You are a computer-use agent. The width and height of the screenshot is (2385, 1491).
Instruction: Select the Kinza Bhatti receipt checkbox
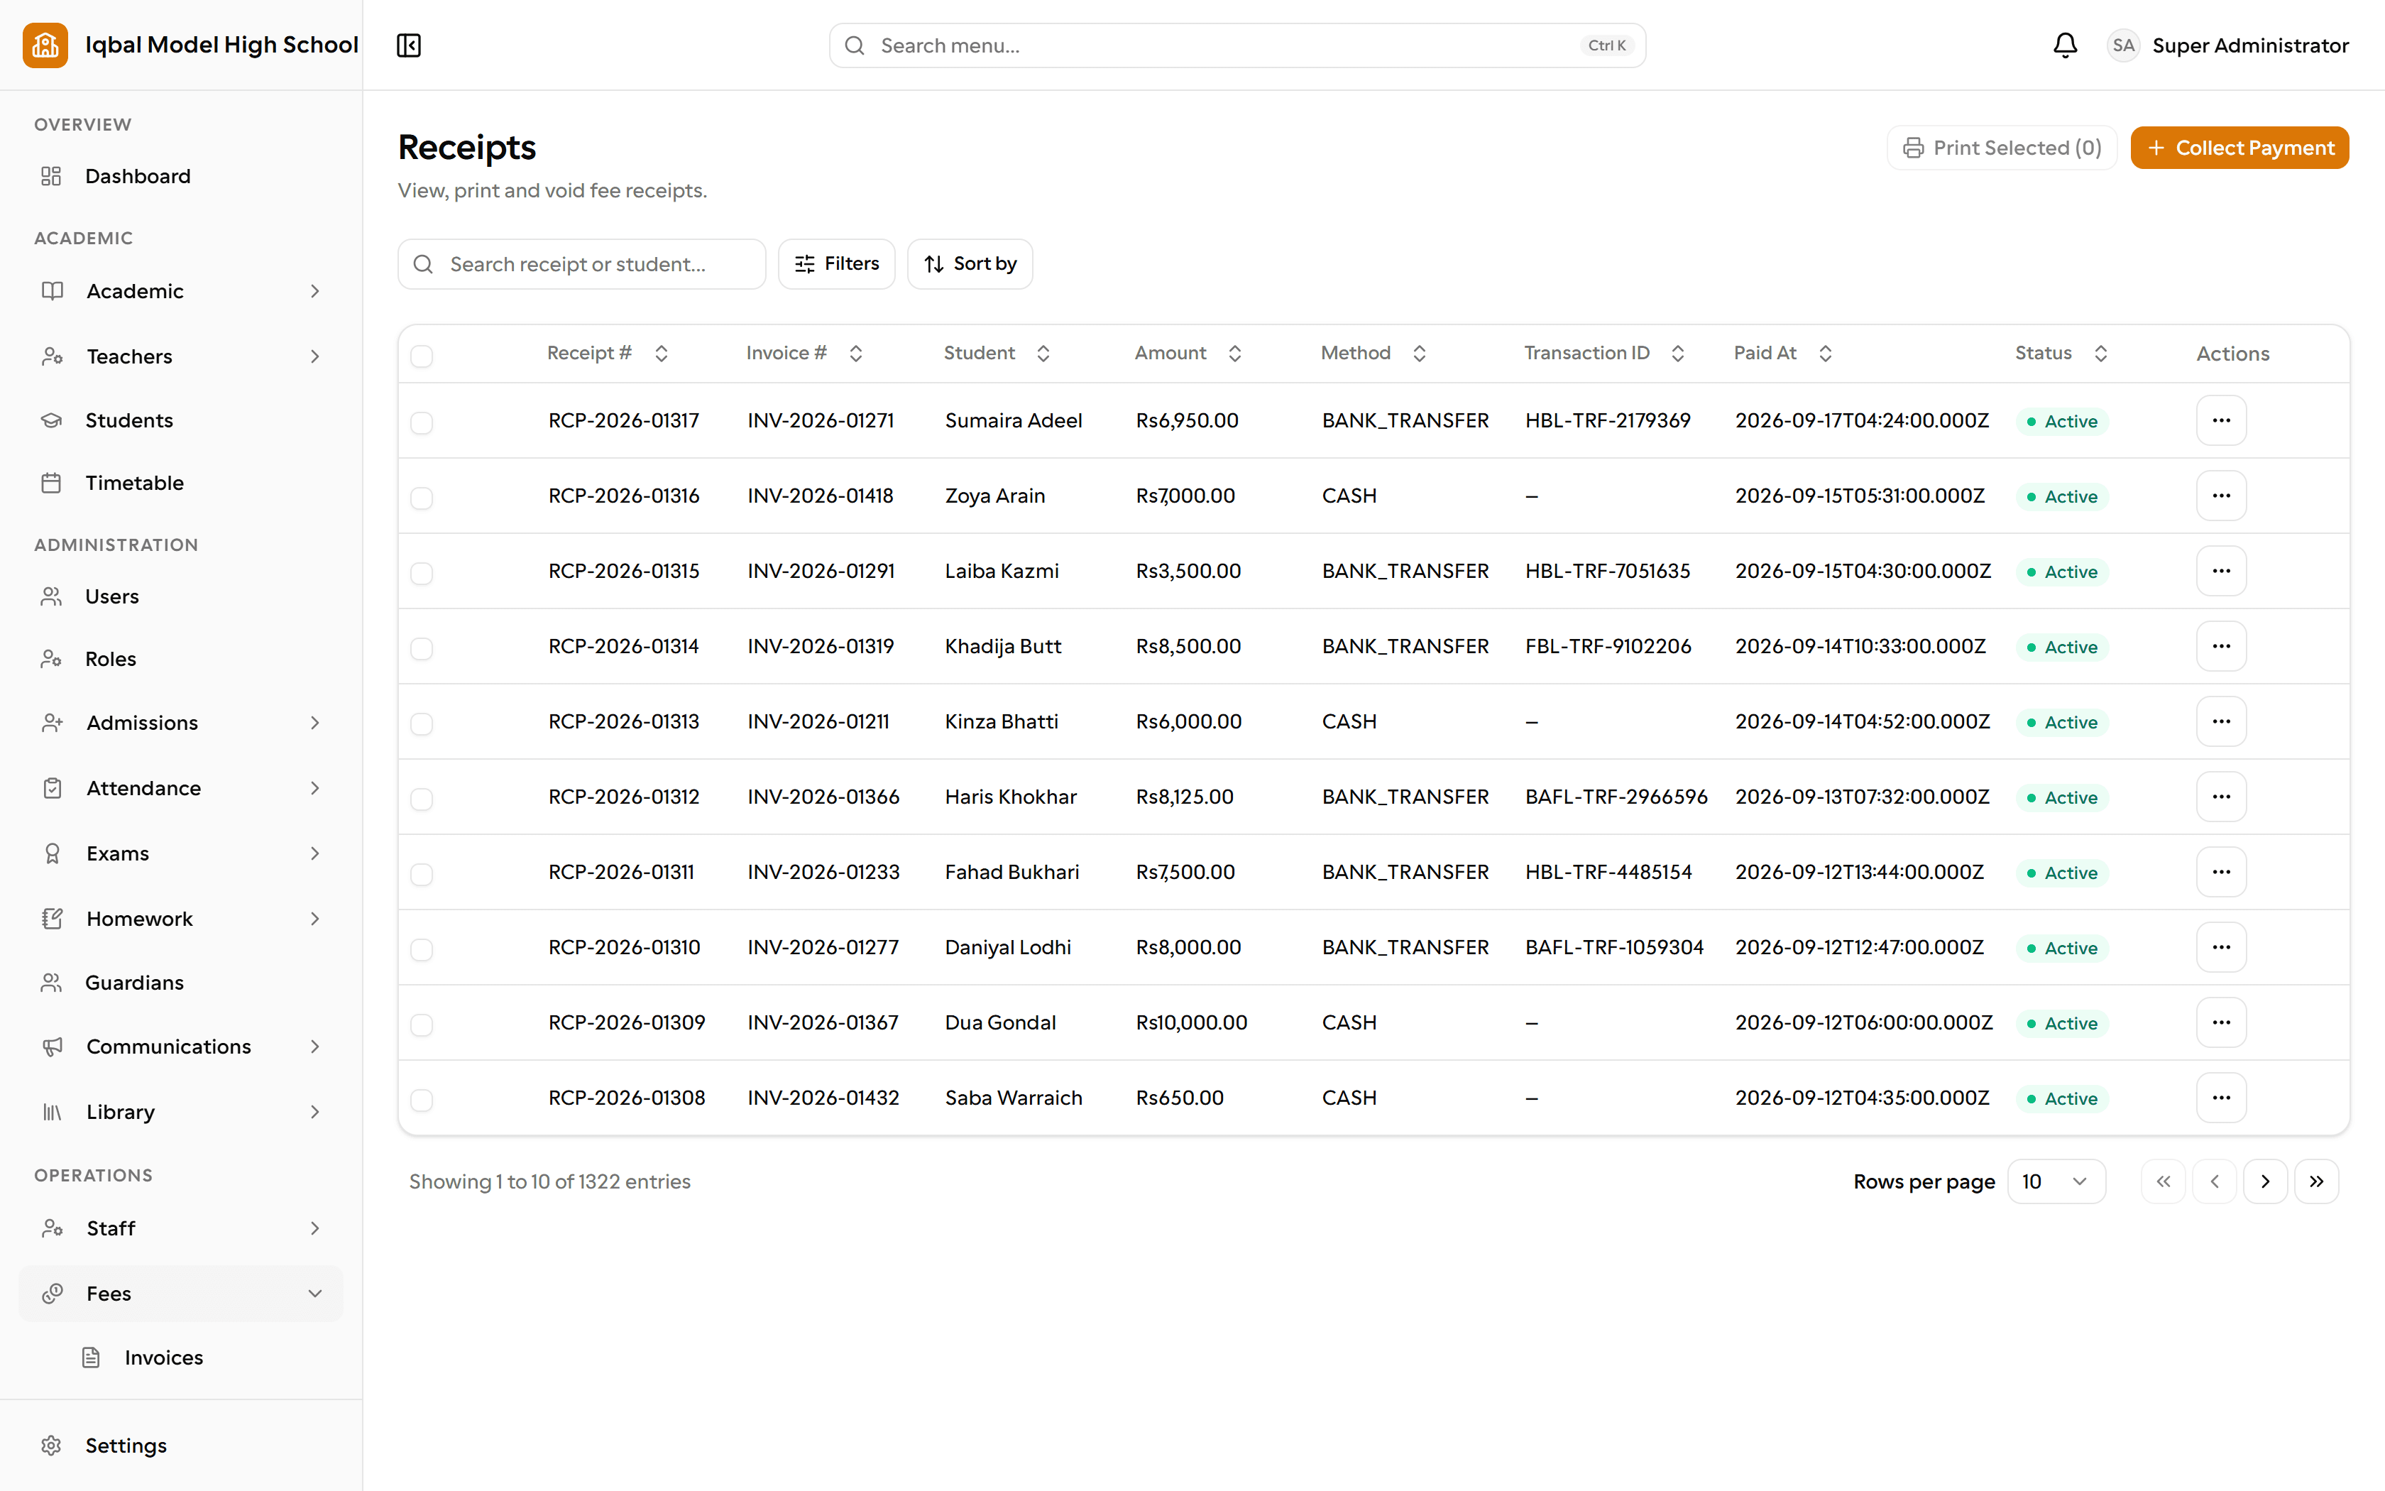tap(422, 723)
